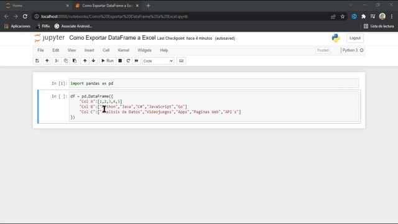Image resolution: width=398 pixels, height=224 pixels.
Task: Save the notebook with the floppy icon
Action: [37, 61]
